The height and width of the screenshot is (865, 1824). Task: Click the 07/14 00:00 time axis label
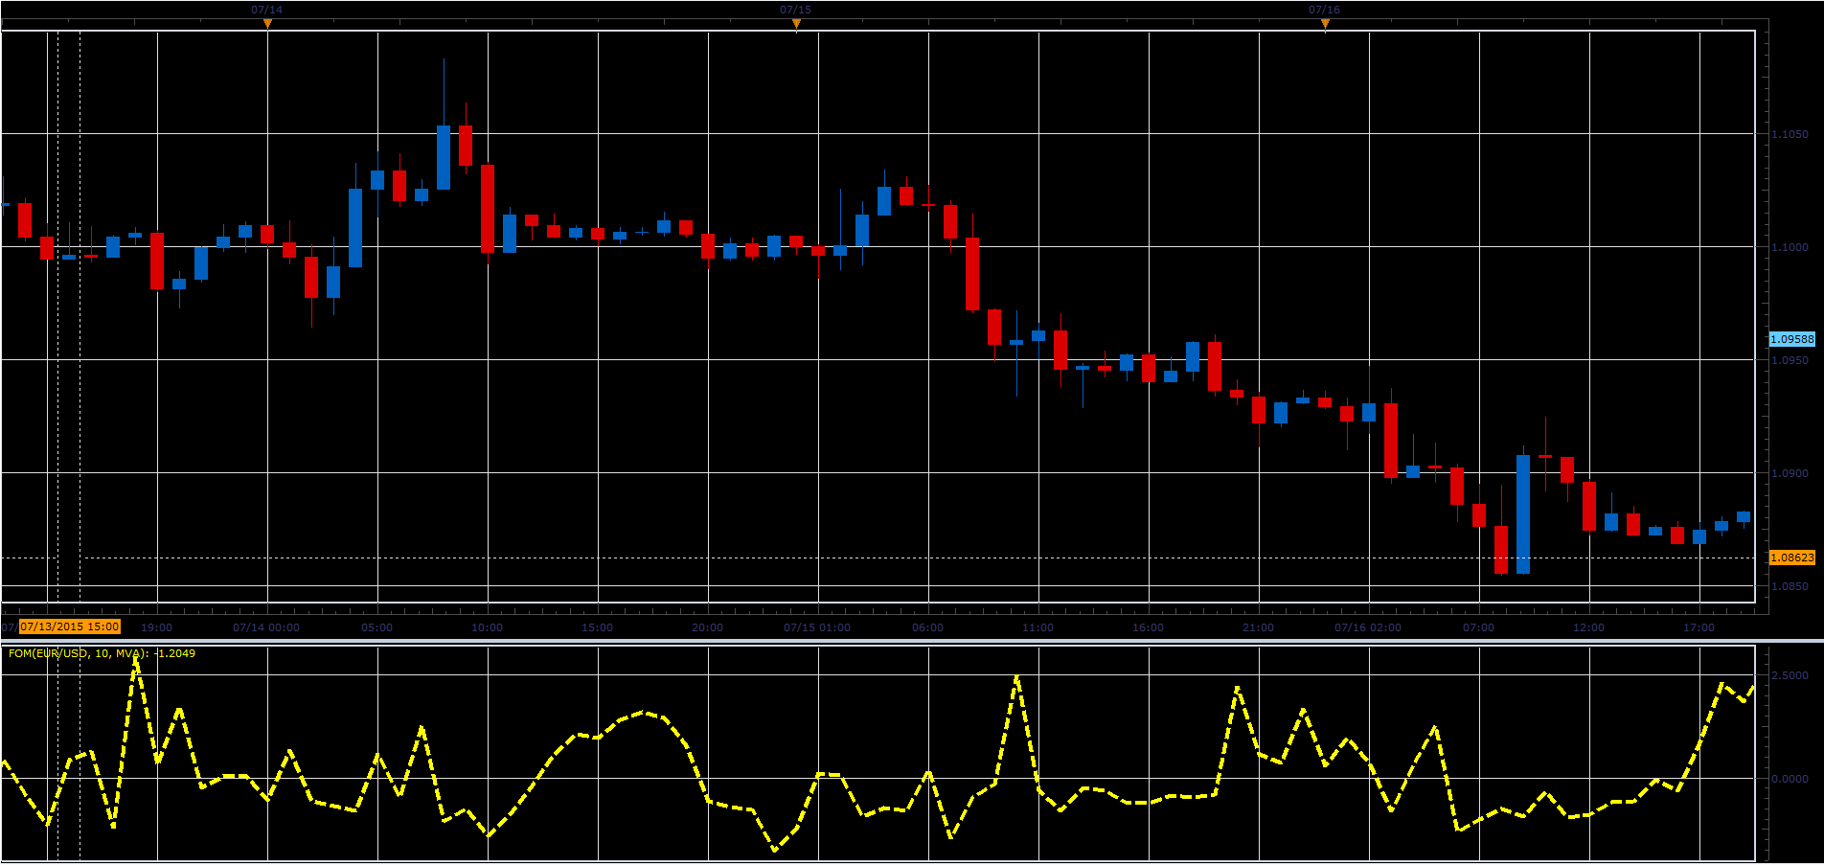(x=266, y=627)
